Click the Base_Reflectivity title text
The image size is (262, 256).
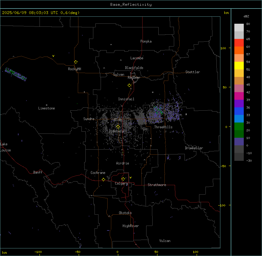click(131, 5)
